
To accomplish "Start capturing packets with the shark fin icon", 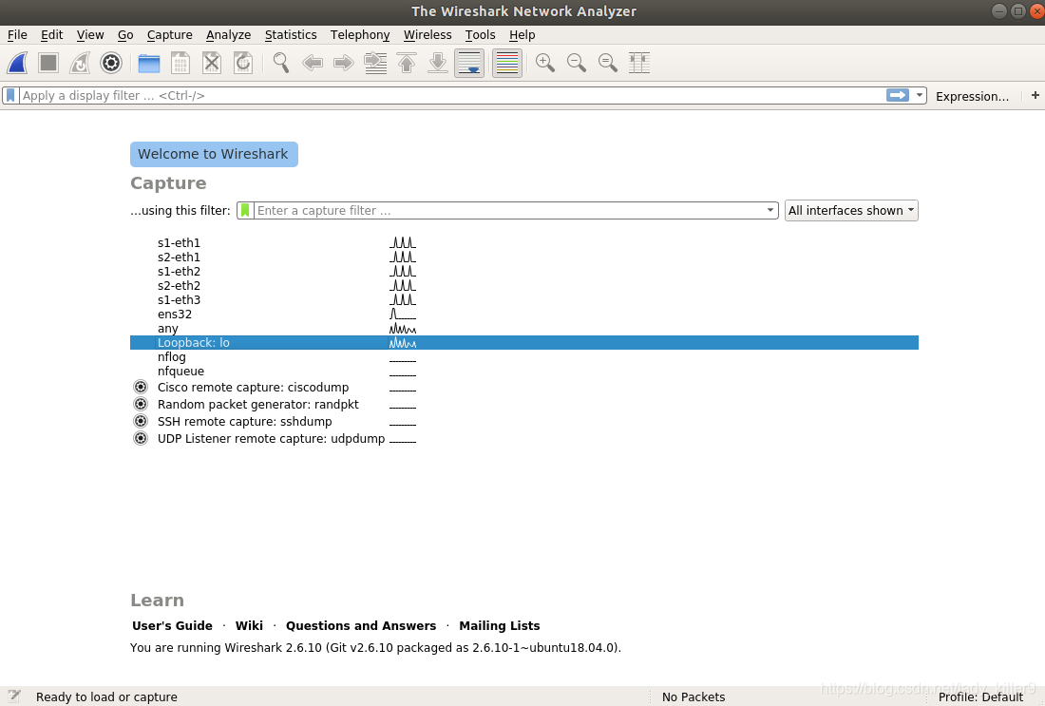I will click(17, 63).
